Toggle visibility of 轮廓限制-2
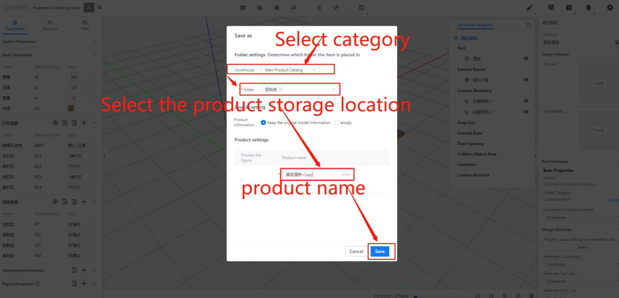The width and height of the screenshot is (619, 298). coord(526,112)
